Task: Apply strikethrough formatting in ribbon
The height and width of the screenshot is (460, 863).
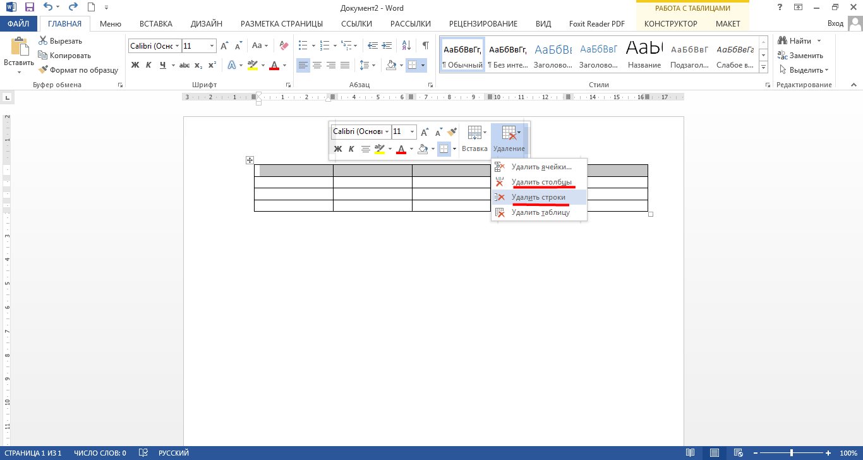Action: click(x=184, y=65)
